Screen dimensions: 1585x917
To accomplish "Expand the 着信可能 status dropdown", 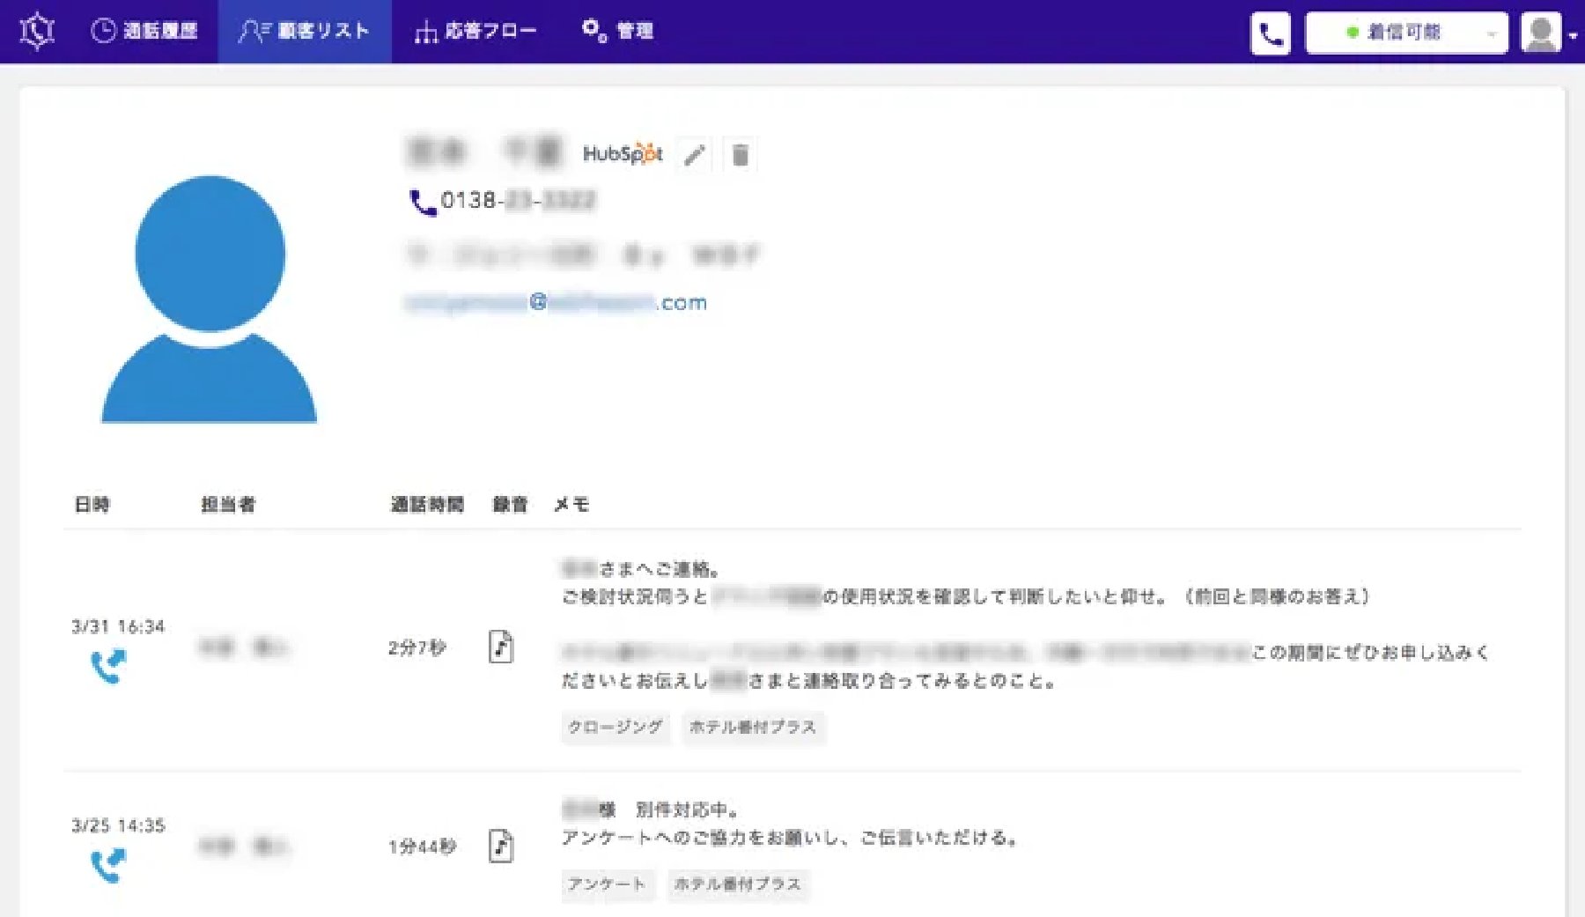I will (1406, 33).
